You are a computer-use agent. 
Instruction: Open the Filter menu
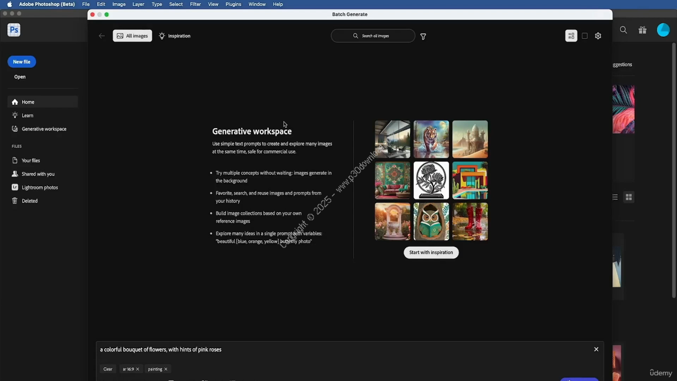(195, 4)
